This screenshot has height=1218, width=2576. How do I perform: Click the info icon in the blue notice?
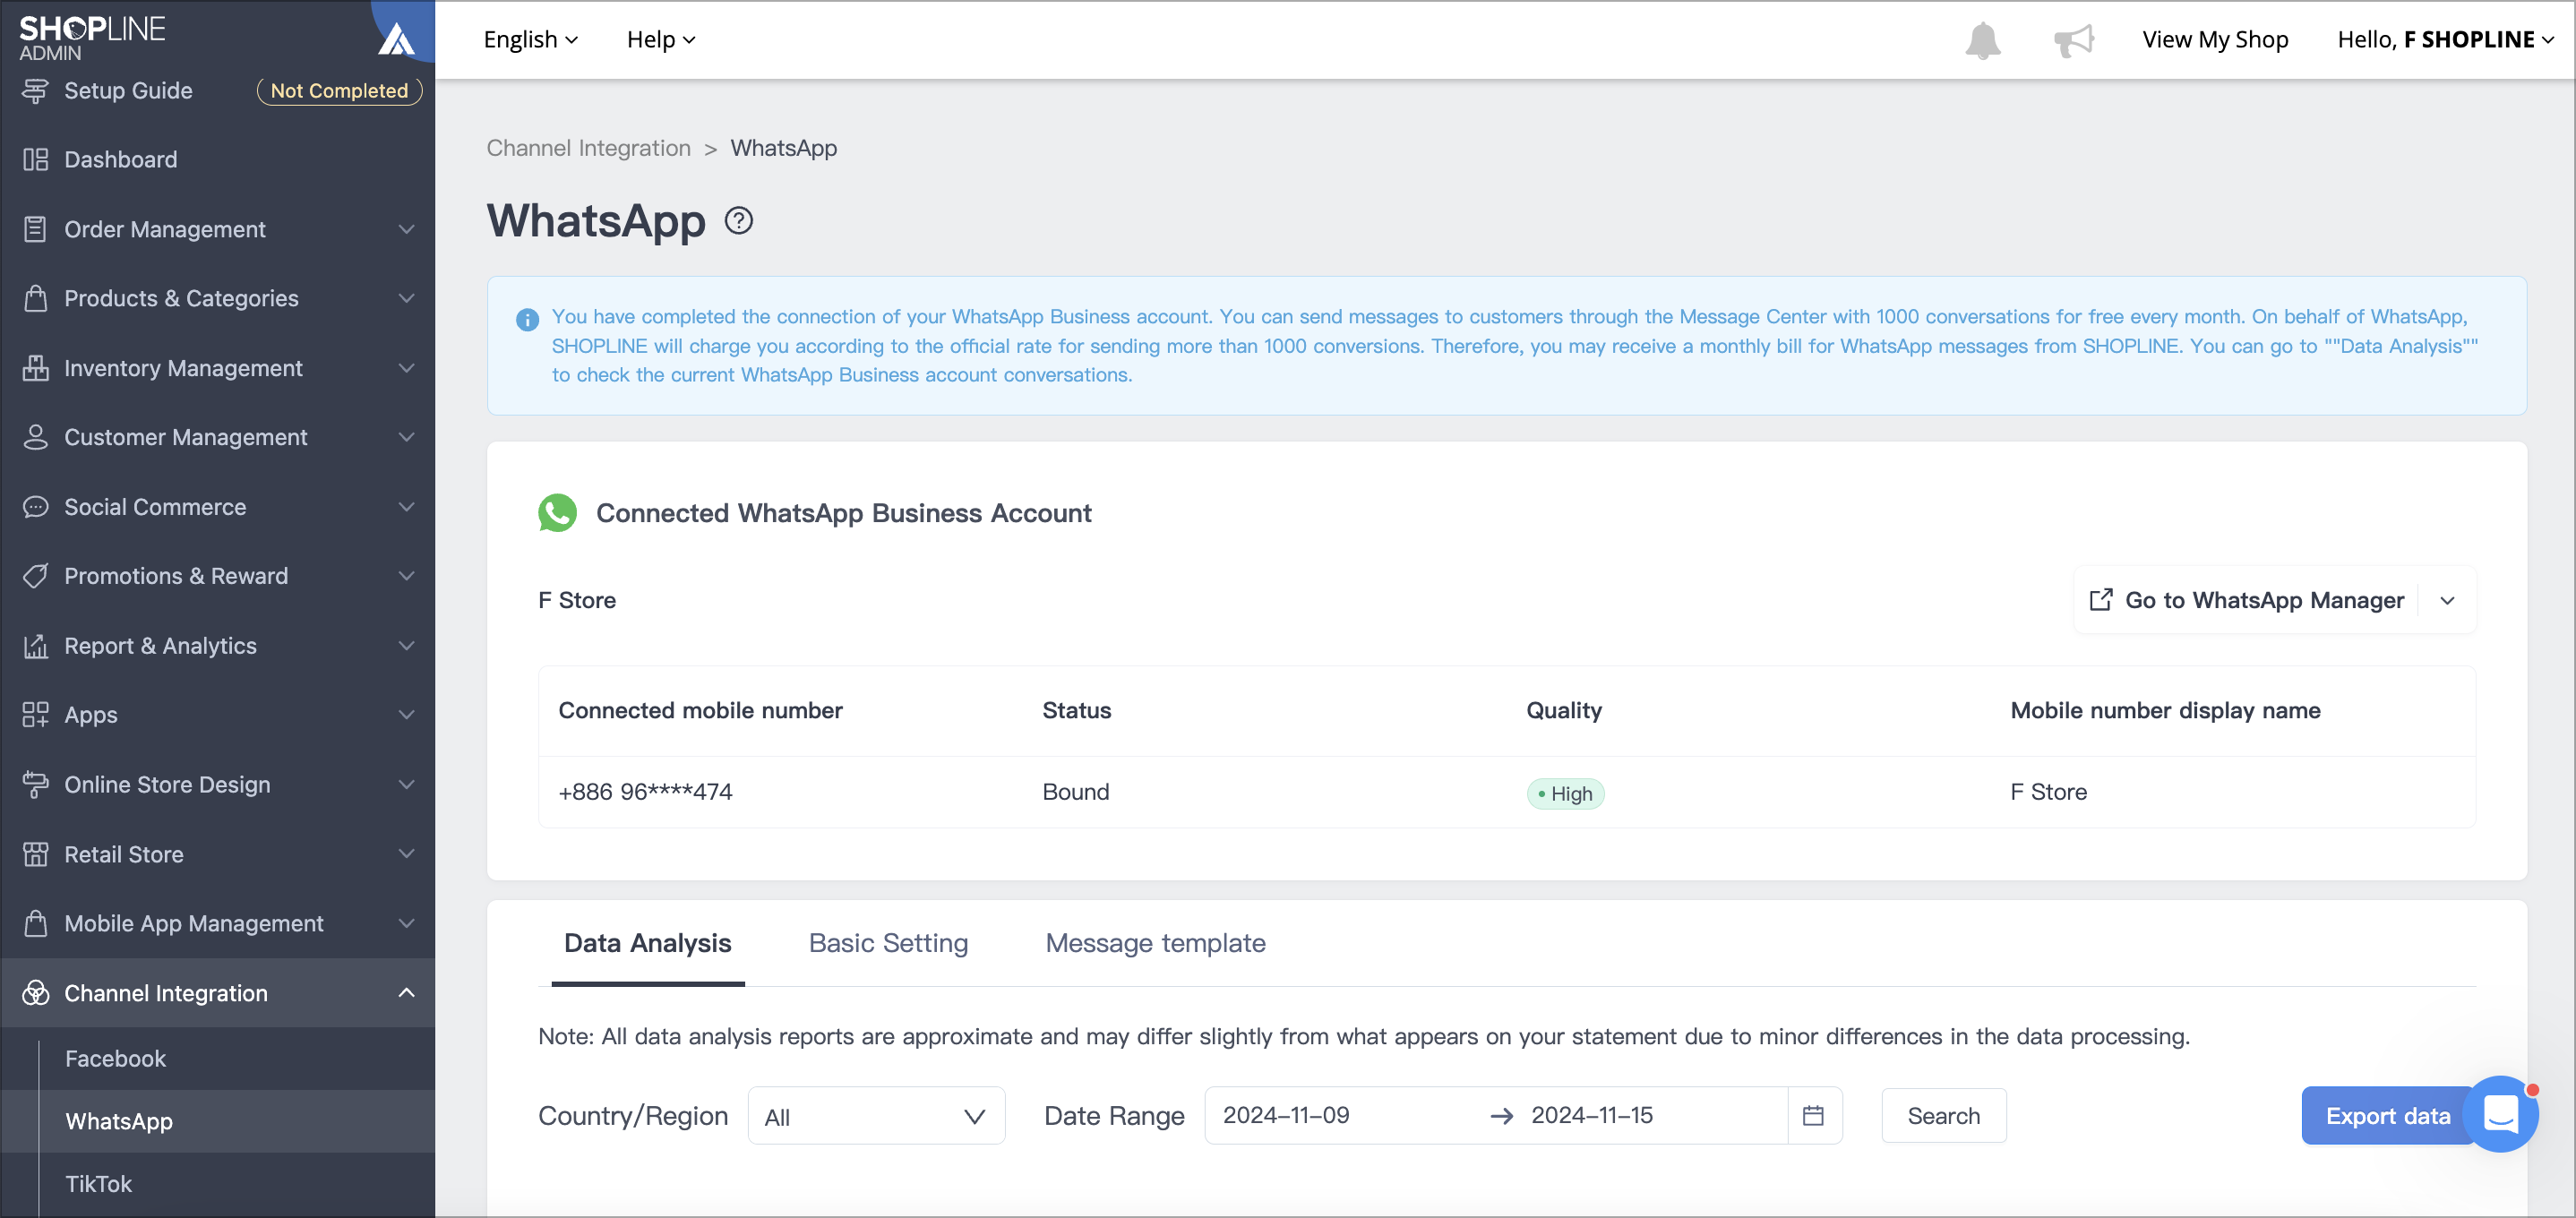pyautogui.click(x=527, y=319)
